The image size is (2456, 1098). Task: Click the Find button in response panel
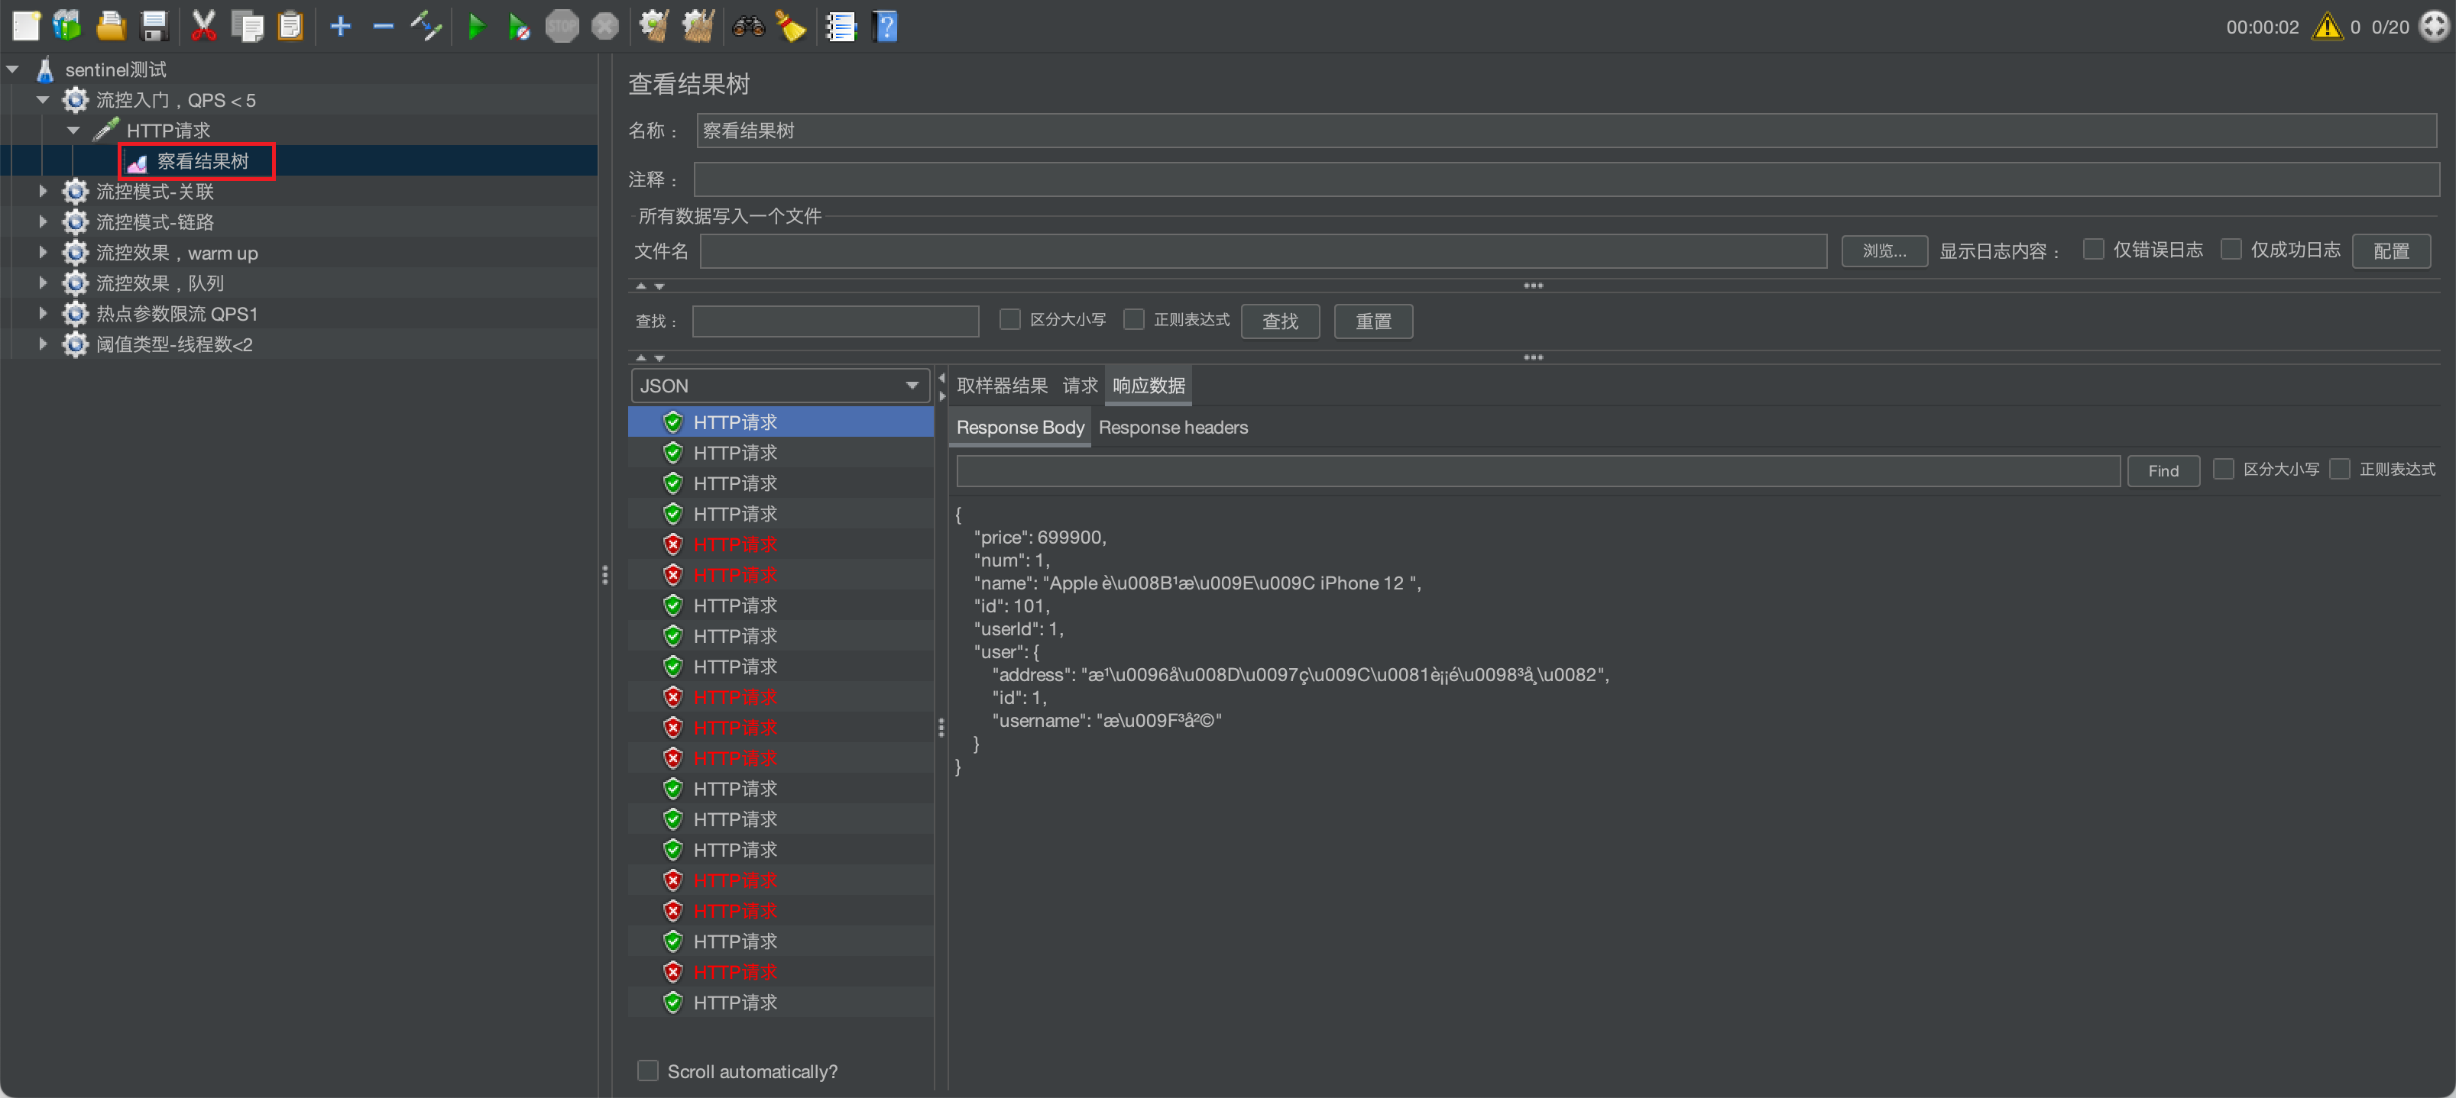pos(2163,470)
